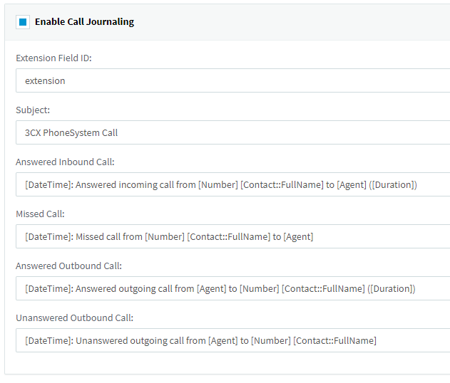
Task: Focus the Extension Field ID input
Action: (x=232, y=81)
